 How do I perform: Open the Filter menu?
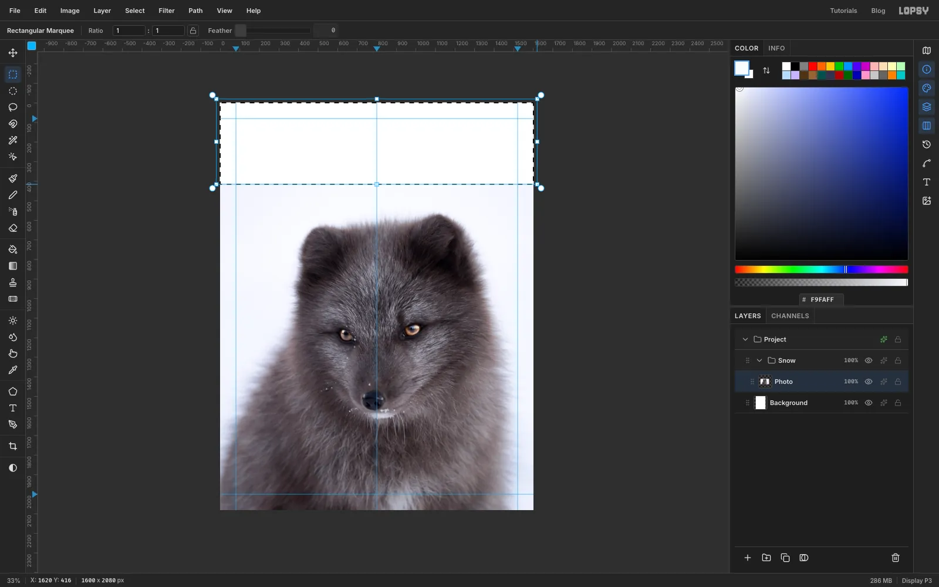[167, 11]
